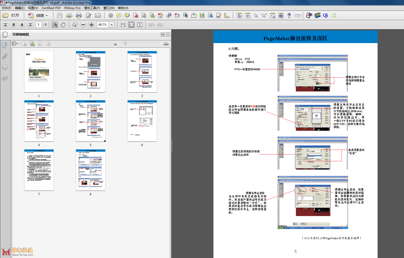This screenshot has width=404, height=258.
Task: Go to the first page
Action: tap(5, 24)
